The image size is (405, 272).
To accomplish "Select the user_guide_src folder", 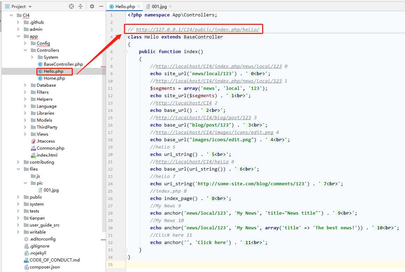I will coord(45,225).
